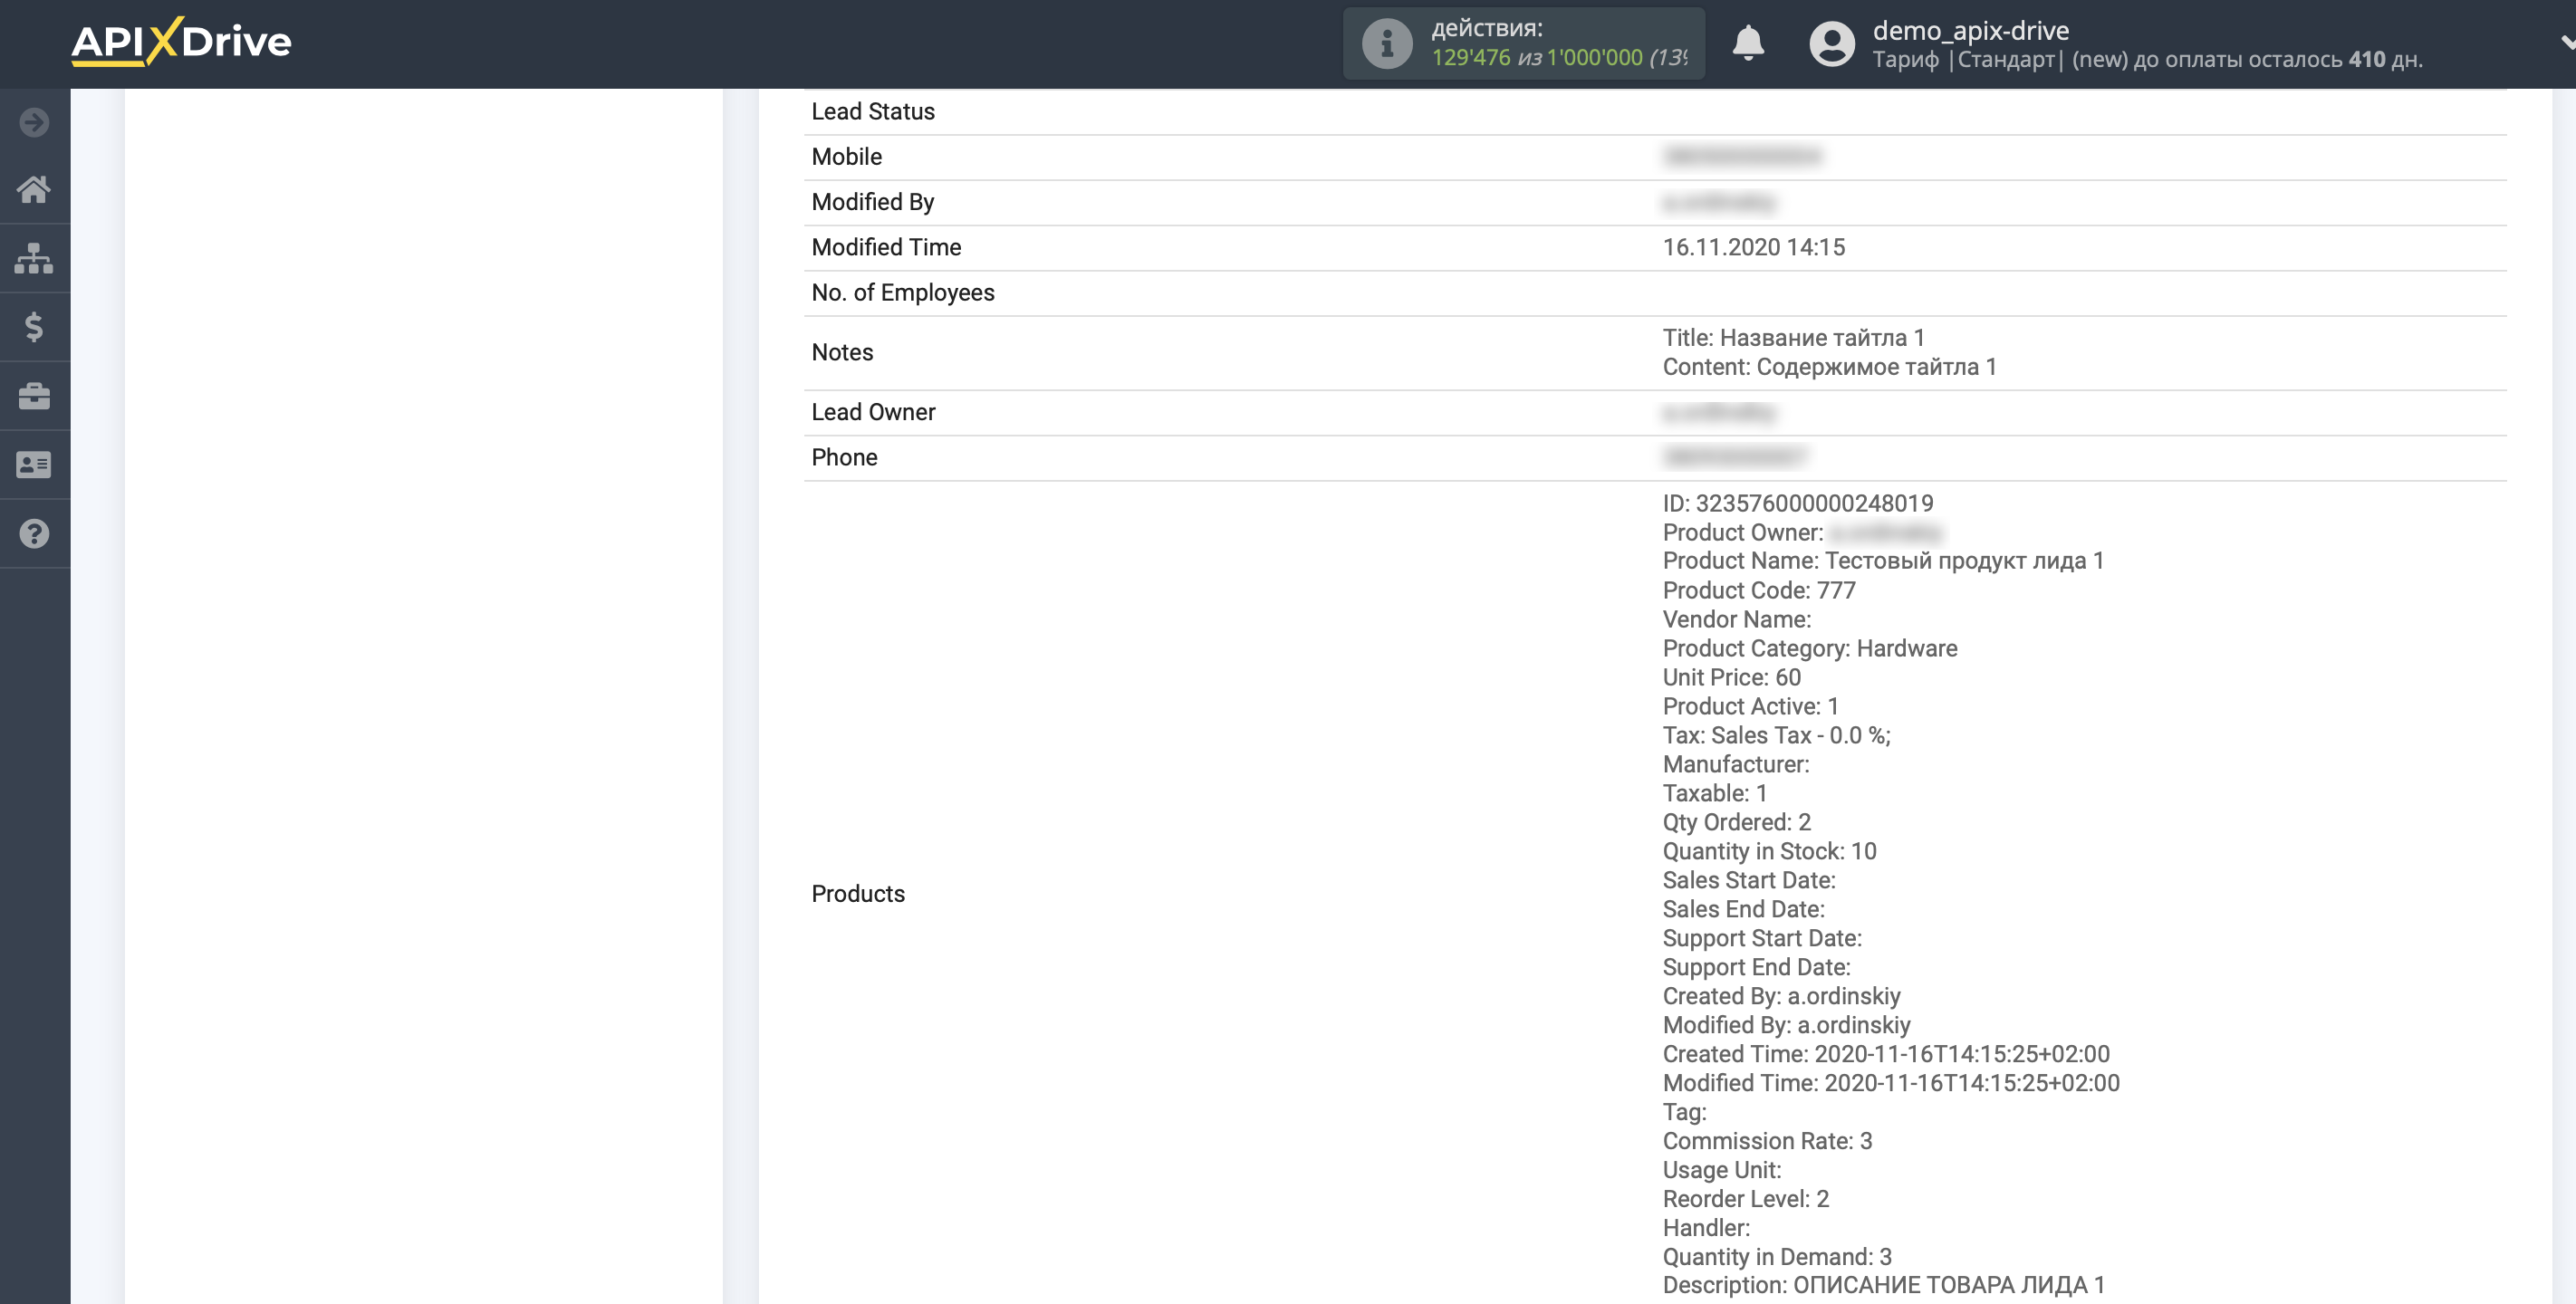Expand the account menu chevron
The image size is (2576, 1304).
pyautogui.click(x=2566, y=43)
